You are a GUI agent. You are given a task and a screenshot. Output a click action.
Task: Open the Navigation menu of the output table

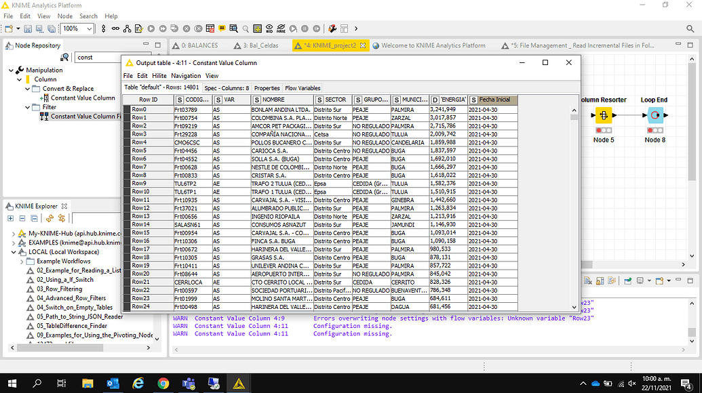(186, 75)
